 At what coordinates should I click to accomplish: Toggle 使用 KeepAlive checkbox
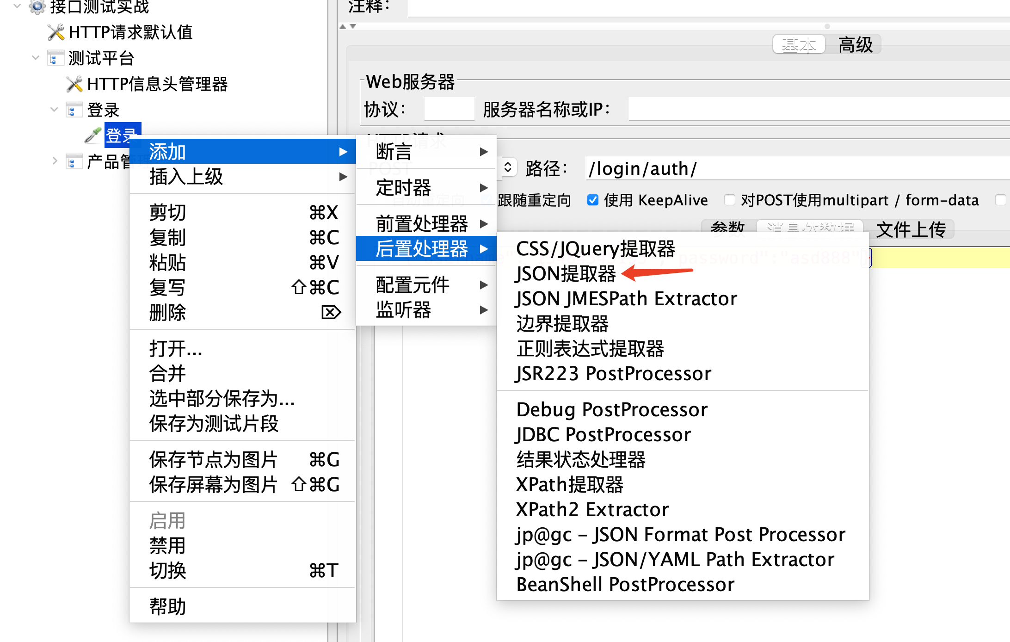tap(592, 200)
